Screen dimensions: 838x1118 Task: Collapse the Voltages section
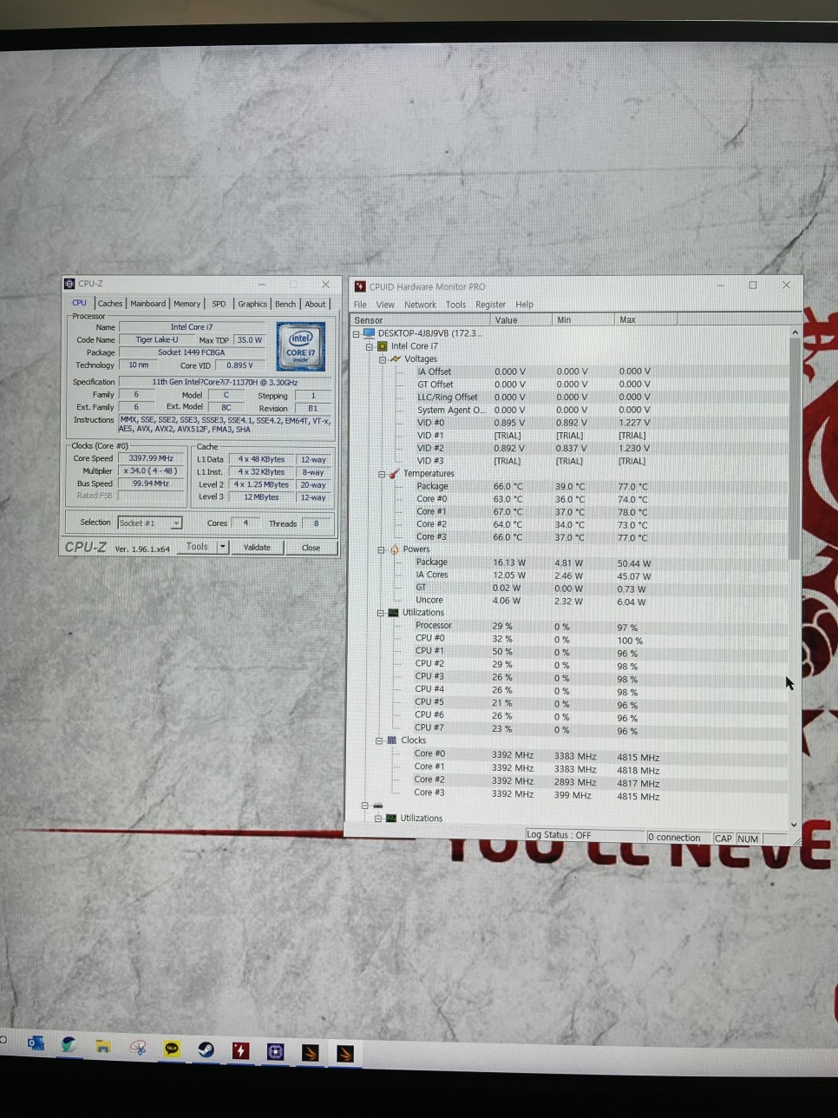click(383, 359)
